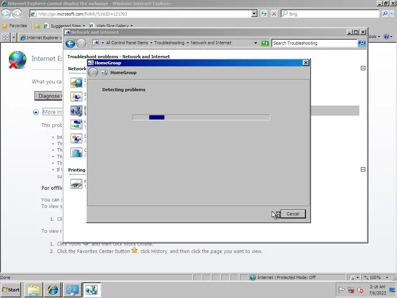
Task: Switch to HomeGroup troubleshooter taskbar button
Action: (x=91, y=290)
